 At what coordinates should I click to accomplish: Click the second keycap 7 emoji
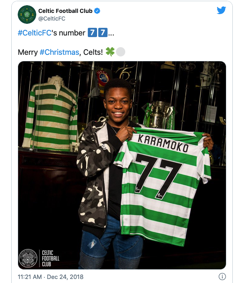[103, 33]
